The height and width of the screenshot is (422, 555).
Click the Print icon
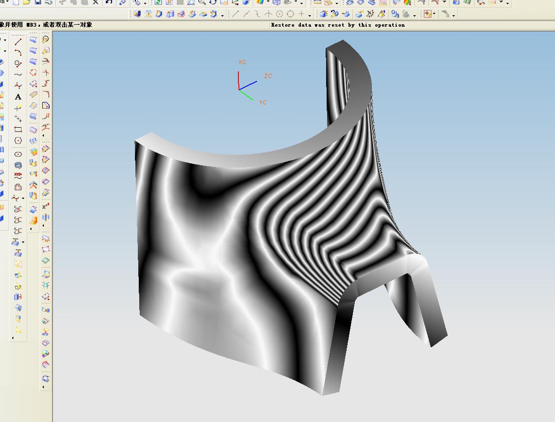[x=49, y=2]
